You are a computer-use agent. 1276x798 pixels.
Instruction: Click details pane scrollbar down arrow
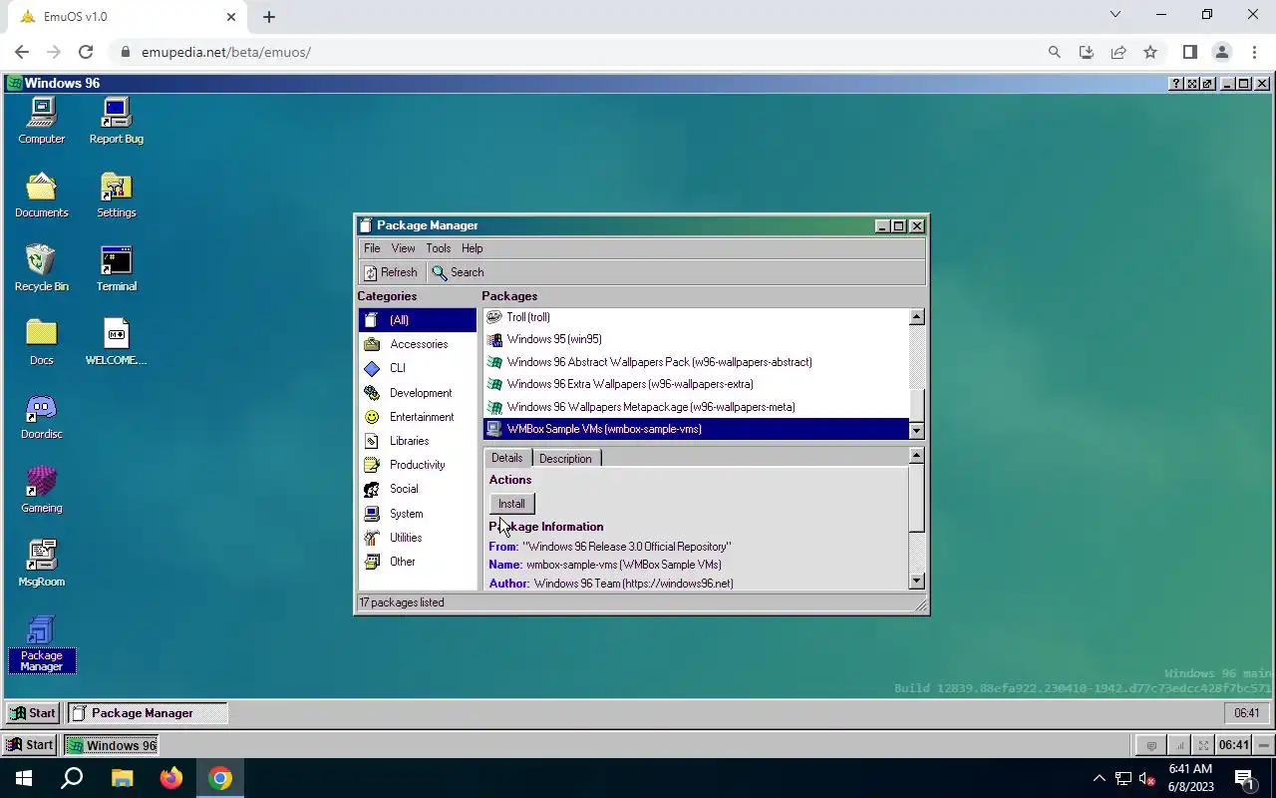point(917,581)
